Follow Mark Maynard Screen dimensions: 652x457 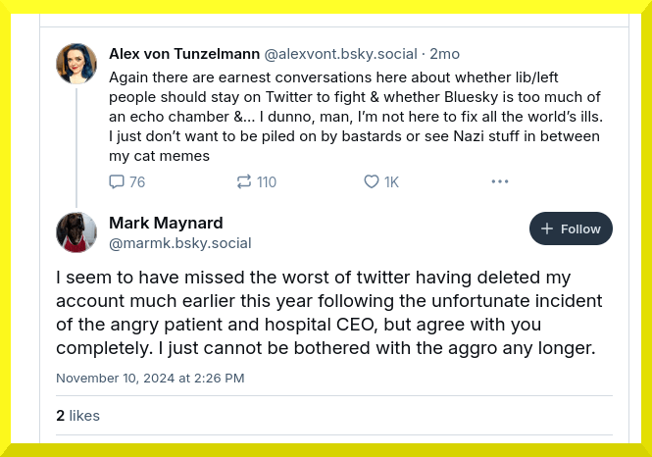point(571,228)
